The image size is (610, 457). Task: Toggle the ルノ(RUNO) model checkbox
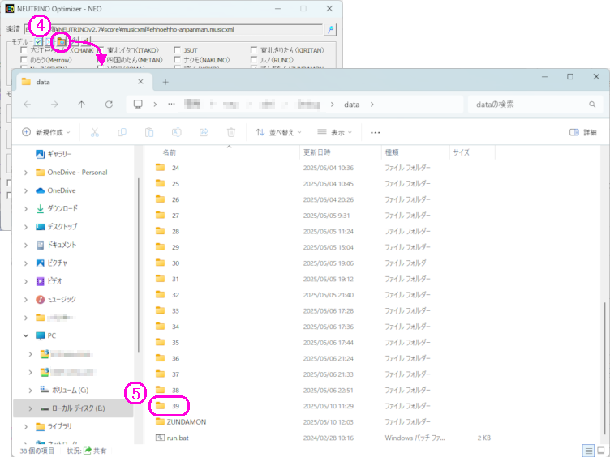pyautogui.click(x=254, y=60)
